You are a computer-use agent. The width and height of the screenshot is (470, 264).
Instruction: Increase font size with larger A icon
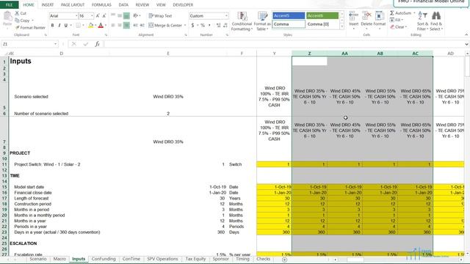[x=98, y=16]
